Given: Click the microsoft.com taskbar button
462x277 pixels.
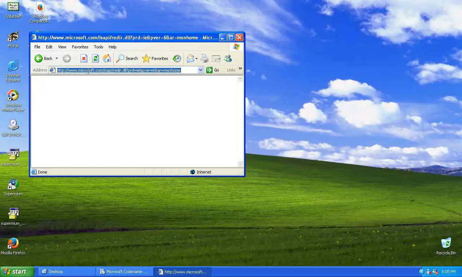Looking at the screenshot, I should click(x=183, y=272).
